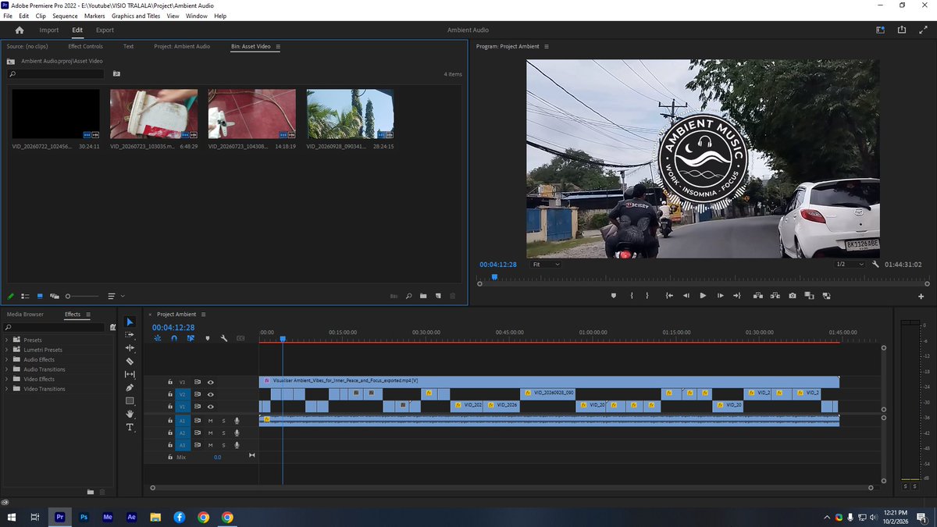
Task: Solo audio track A2
Action: point(223,433)
